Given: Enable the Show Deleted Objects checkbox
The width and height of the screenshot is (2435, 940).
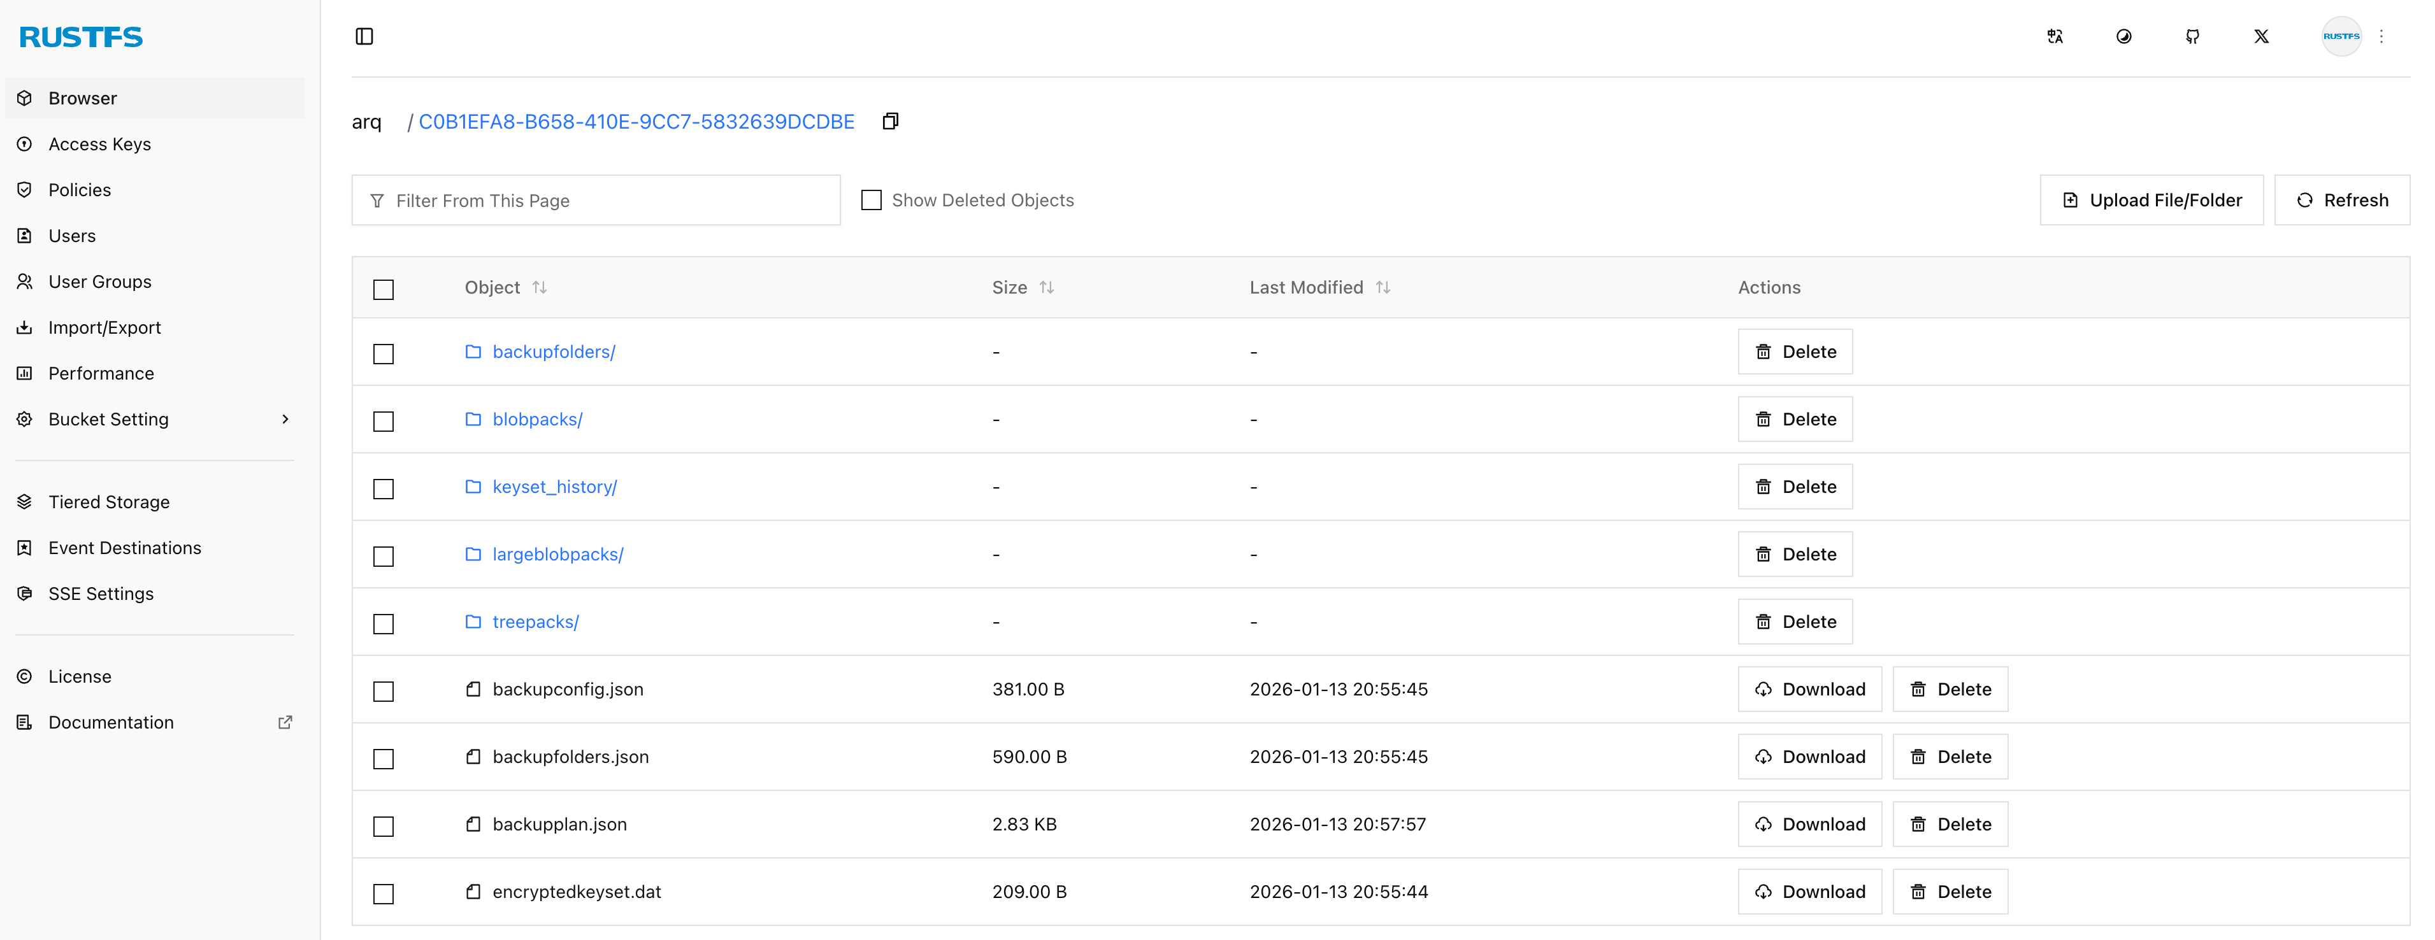Looking at the screenshot, I should [872, 200].
